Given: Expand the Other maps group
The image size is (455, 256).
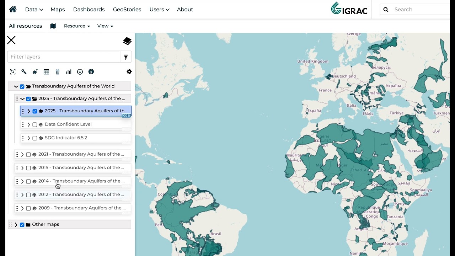Looking at the screenshot, I should [x=16, y=225].
